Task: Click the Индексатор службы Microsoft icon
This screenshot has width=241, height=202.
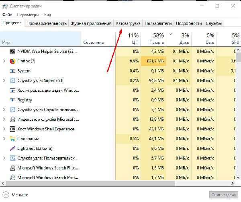Action: point(12,120)
